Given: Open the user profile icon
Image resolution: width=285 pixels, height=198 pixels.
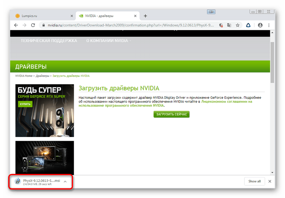Looking at the screenshot, I should 260,25.
